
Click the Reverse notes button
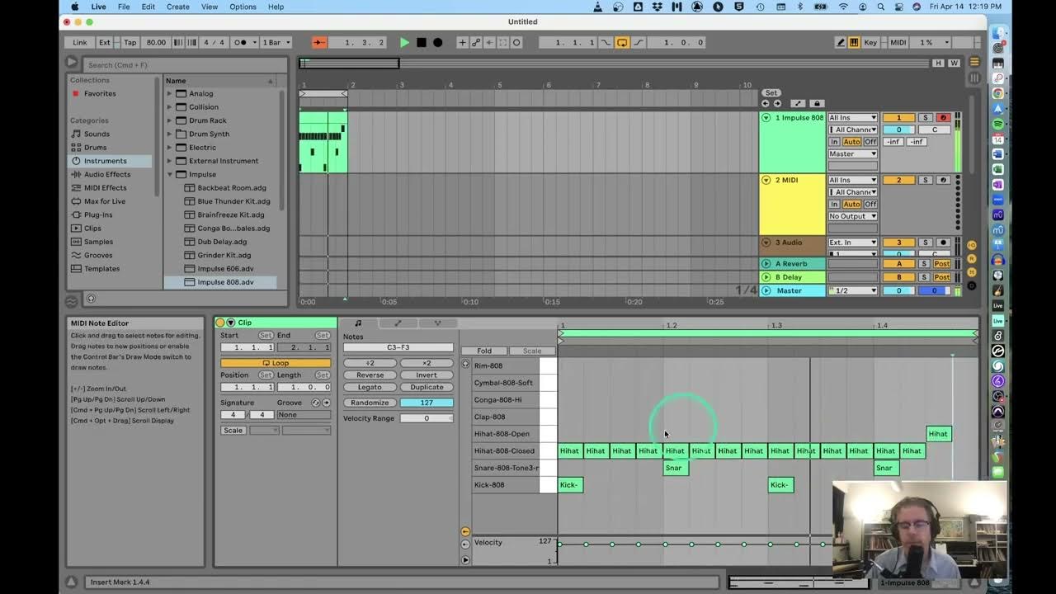click(x=370, y=375)
